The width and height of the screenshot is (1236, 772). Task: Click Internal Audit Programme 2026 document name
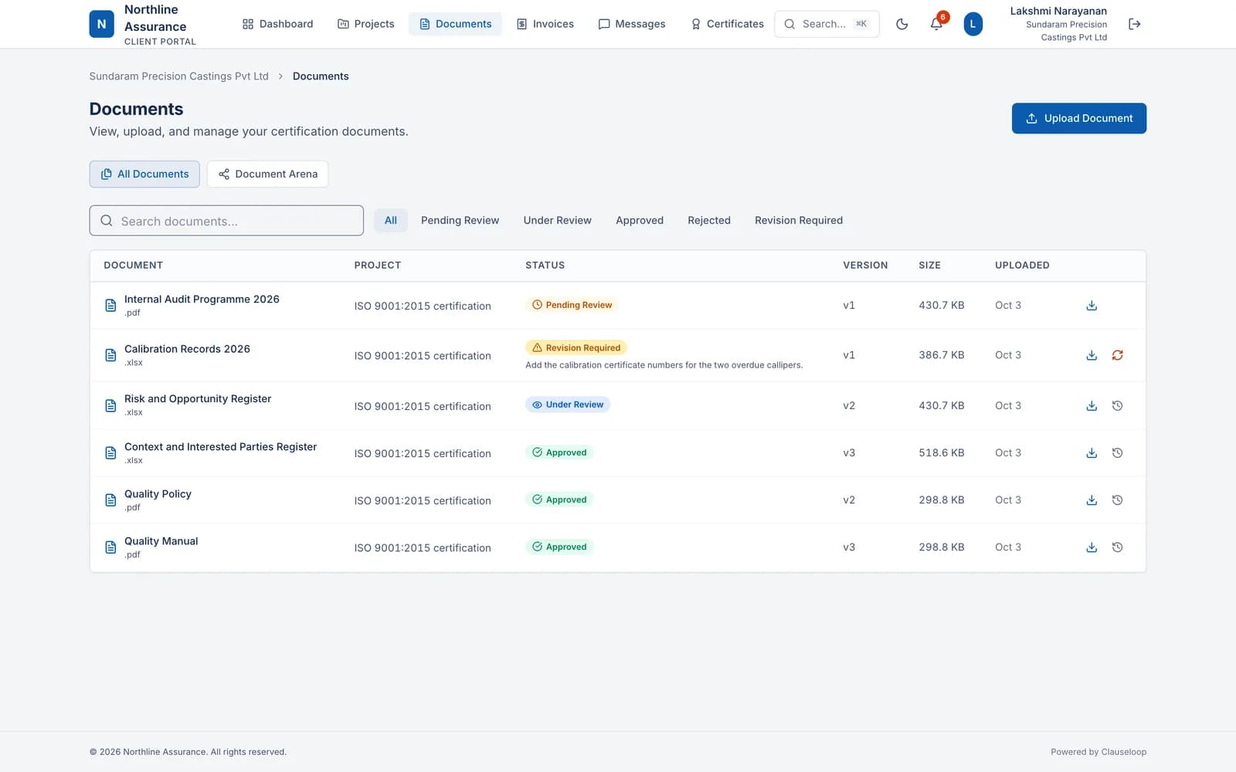(x=202, y=300)
